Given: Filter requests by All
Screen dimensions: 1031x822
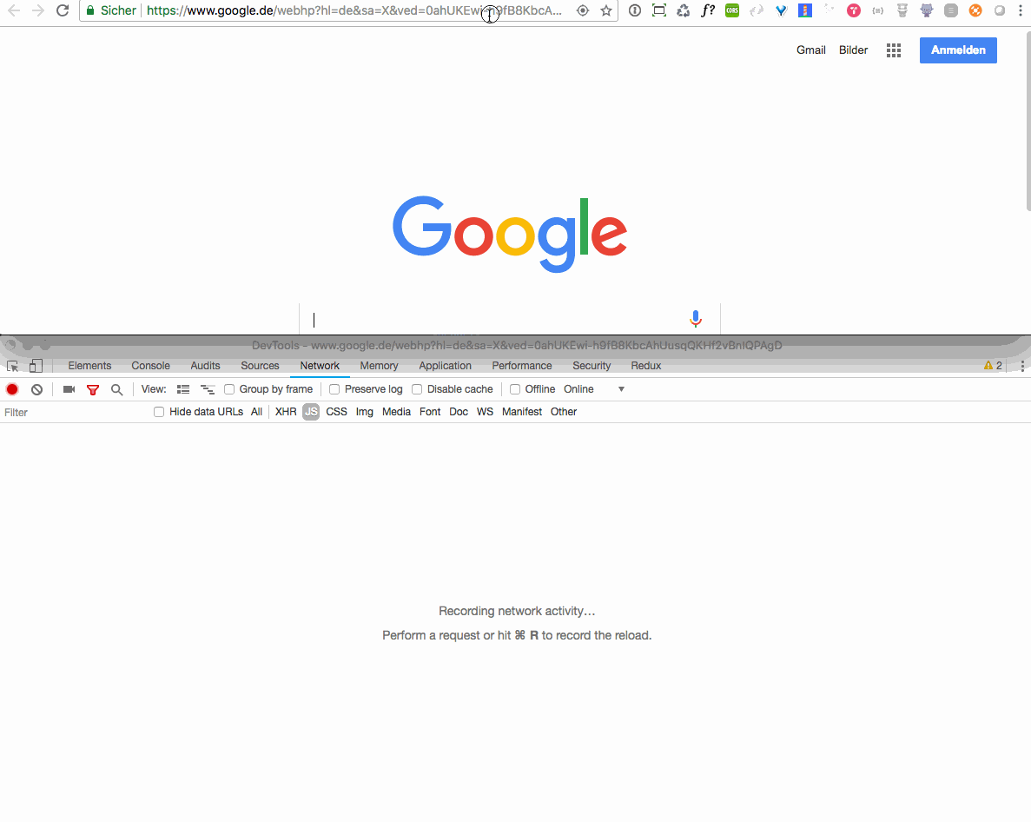Looking at the screenshot, I should 256,412.
